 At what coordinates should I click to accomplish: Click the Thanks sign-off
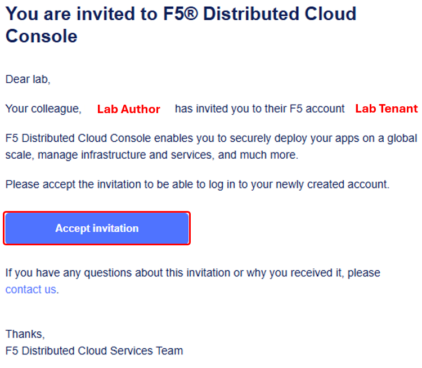click(x=25, y=334)
